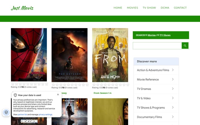This screenshot has height=125, width=200.
Task: Rate FROM with the tenth star
Action: (x=128, y=85)
